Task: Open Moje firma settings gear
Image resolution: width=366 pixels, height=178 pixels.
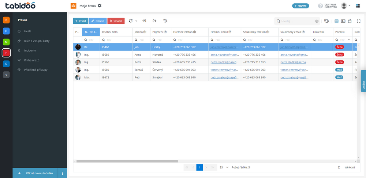Action: (x=100, y=5)
